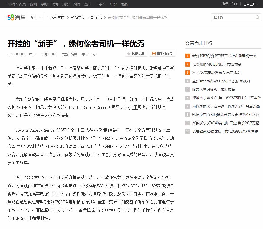
Task: Click the current page breadcrumb title text
Action: click(x=138, y=18)
